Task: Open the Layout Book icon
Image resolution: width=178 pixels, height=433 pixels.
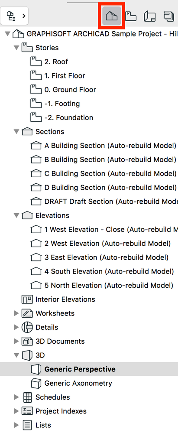Action: (150, 16)
